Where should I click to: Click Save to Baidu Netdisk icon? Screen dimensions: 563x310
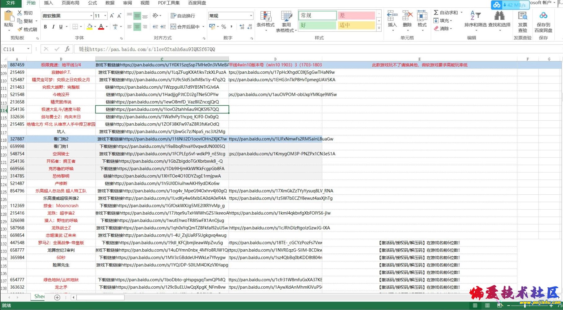543,15
